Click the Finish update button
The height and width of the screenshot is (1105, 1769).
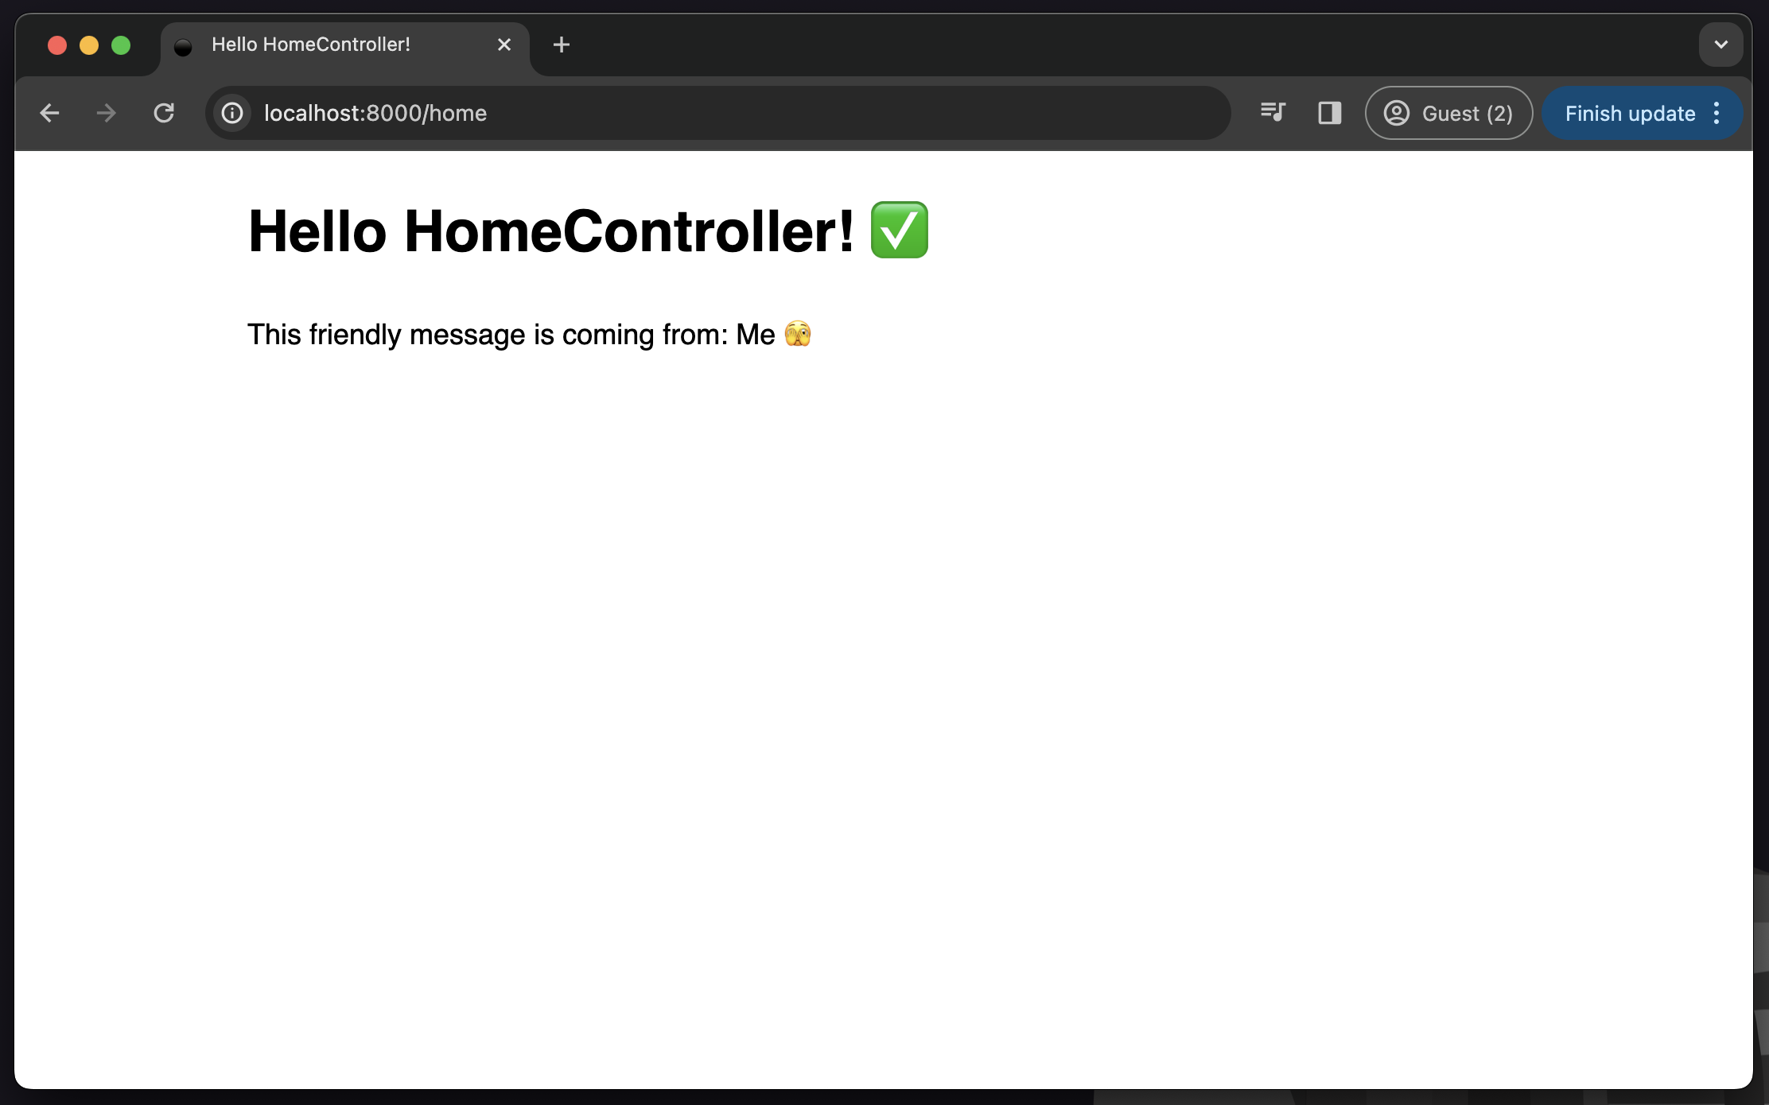click(x=1631, y=112)
